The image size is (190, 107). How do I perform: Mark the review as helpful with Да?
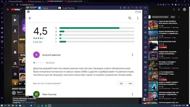pos(121,83)
